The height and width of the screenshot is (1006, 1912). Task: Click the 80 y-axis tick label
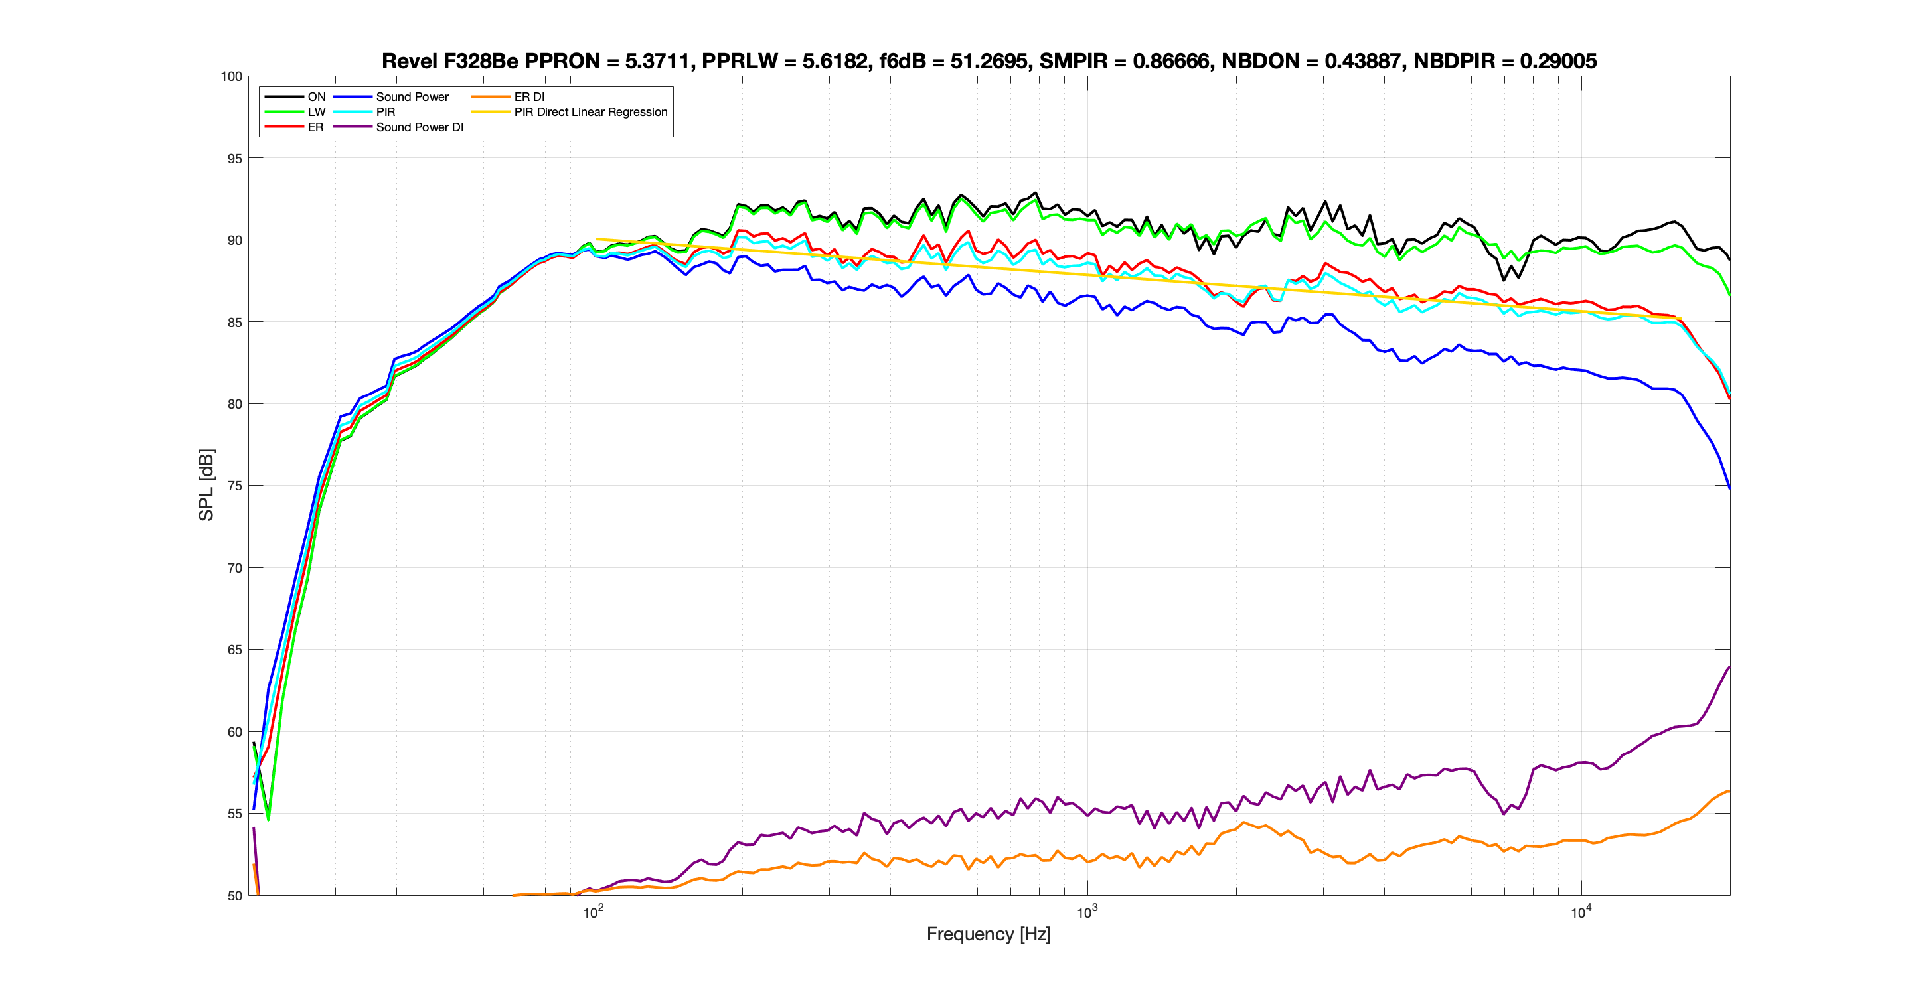pos(234,404)
